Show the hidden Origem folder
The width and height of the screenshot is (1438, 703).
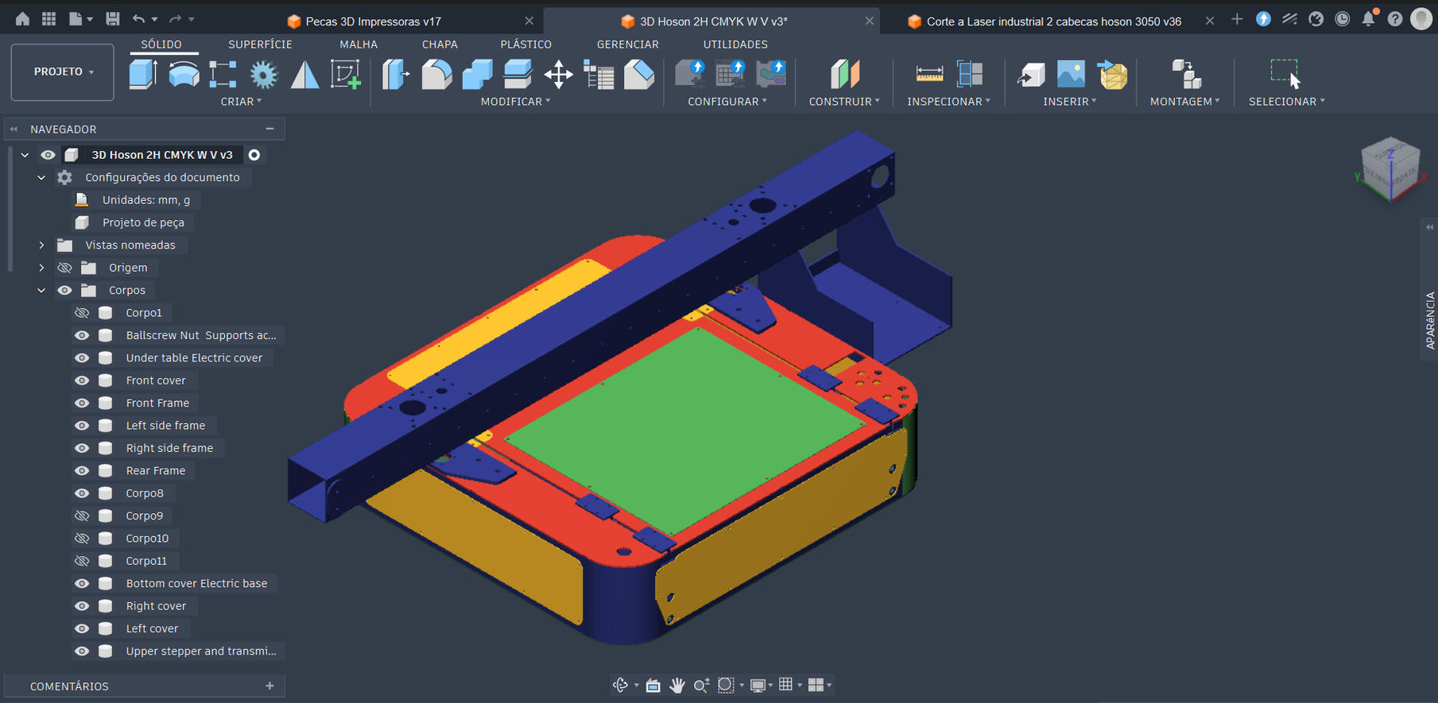(64, 268)
